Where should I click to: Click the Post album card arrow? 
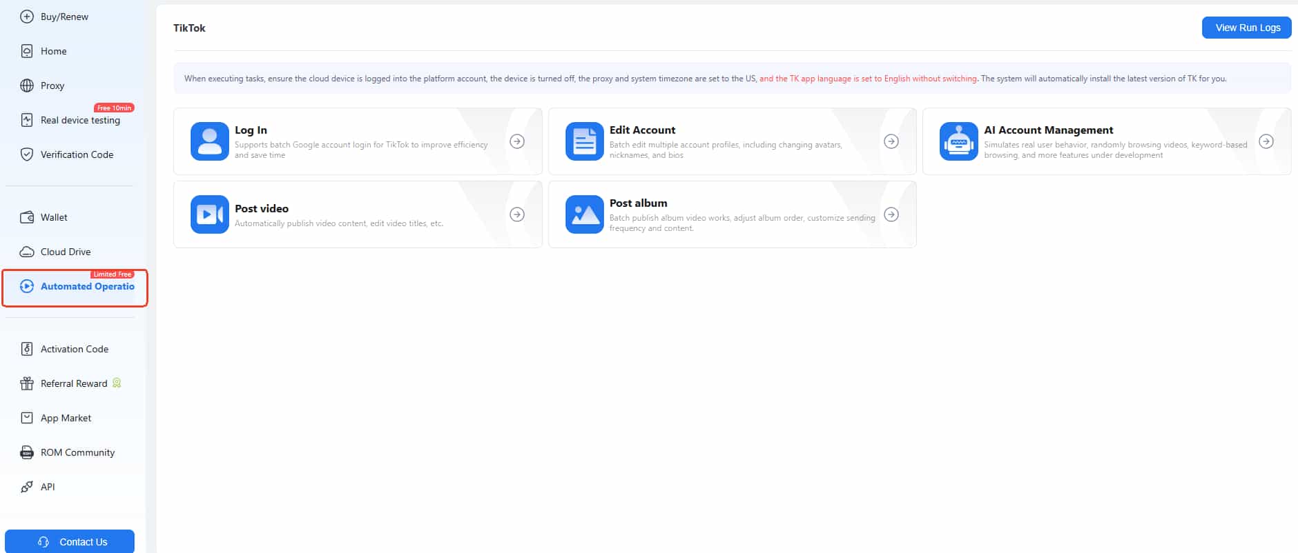(891, 214)
